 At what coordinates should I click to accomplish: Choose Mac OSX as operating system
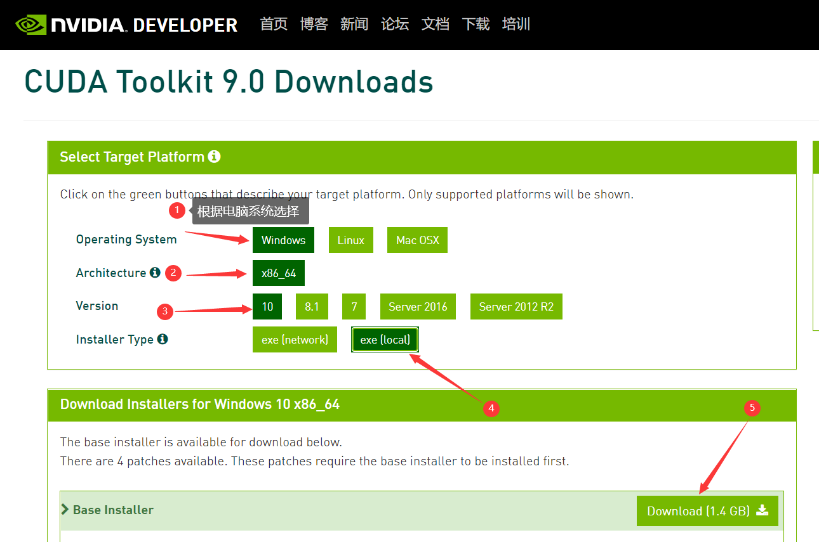tap(417, 240)
